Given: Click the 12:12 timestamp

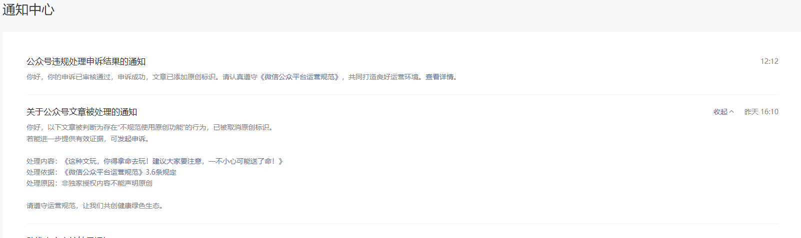Looking at the screenshot, I should pyautogui.click(x=769, y=61).
